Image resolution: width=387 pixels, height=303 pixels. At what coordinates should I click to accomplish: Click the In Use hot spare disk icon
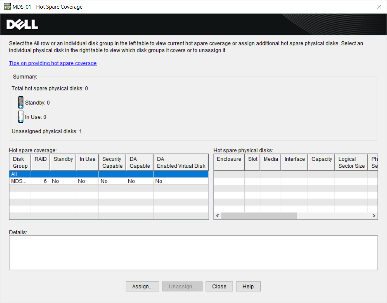pos(21,116)
